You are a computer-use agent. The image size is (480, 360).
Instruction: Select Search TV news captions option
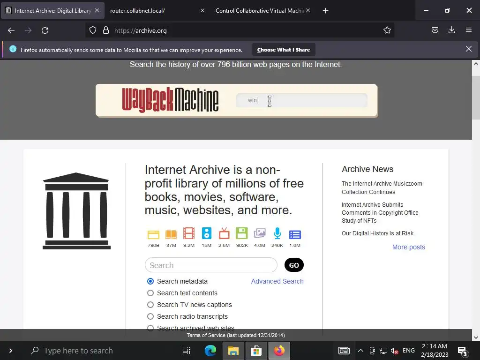point(150,305)
